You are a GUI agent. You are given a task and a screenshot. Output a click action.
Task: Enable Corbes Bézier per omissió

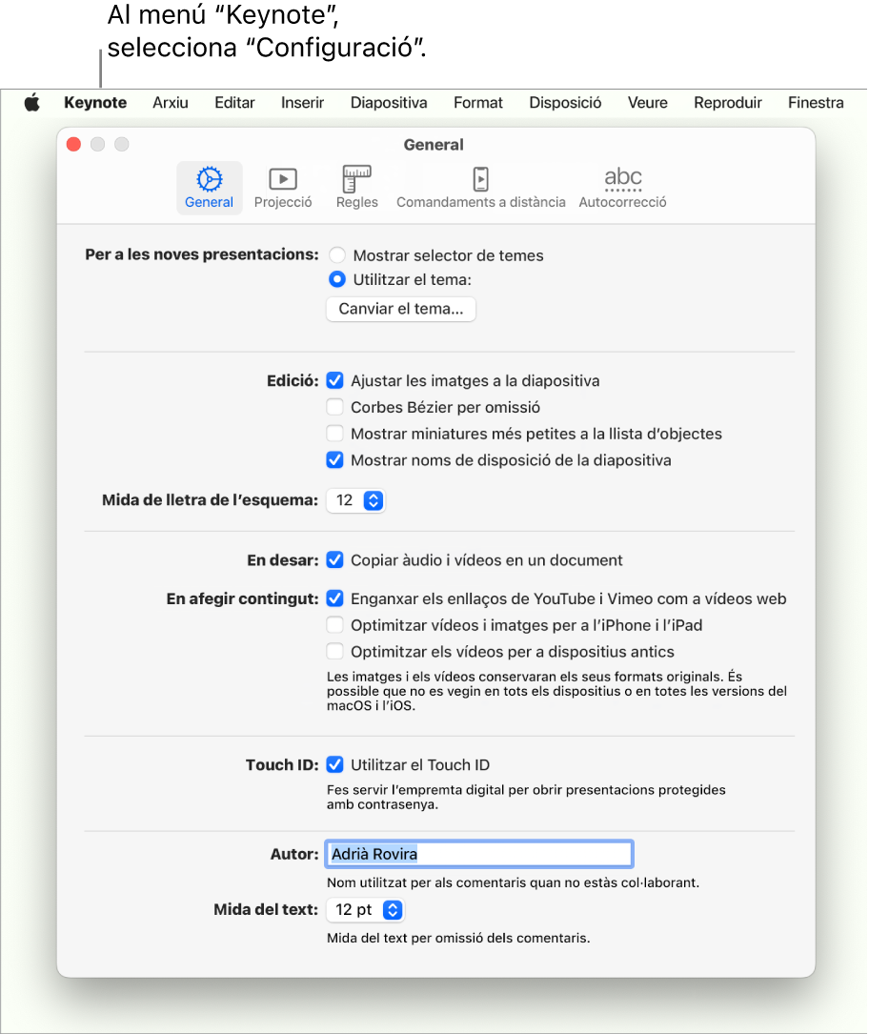click(335, 407)
